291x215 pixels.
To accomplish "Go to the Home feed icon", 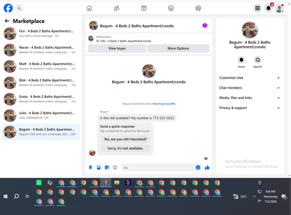I will point(89,8).
